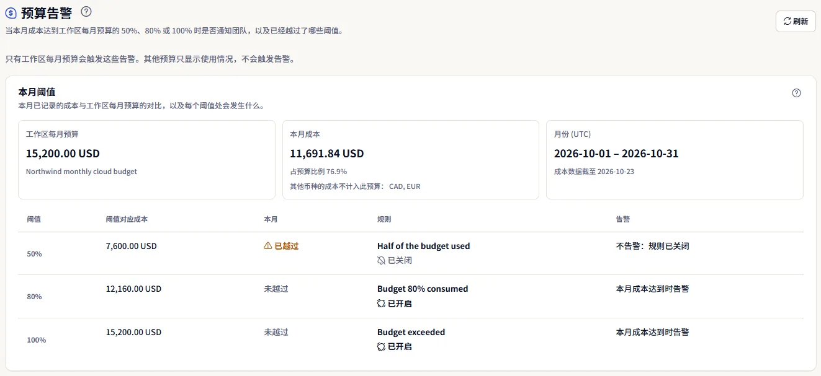Select the 2026-10-01 – 2026-10-31 date range
The image size is (821, 376).
pos(616,153)
